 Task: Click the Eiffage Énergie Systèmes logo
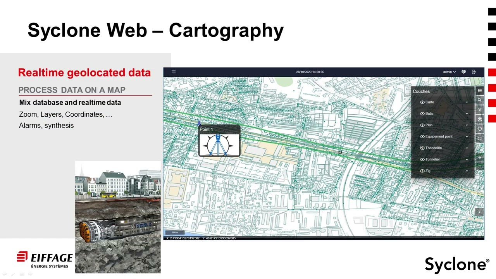45,260
